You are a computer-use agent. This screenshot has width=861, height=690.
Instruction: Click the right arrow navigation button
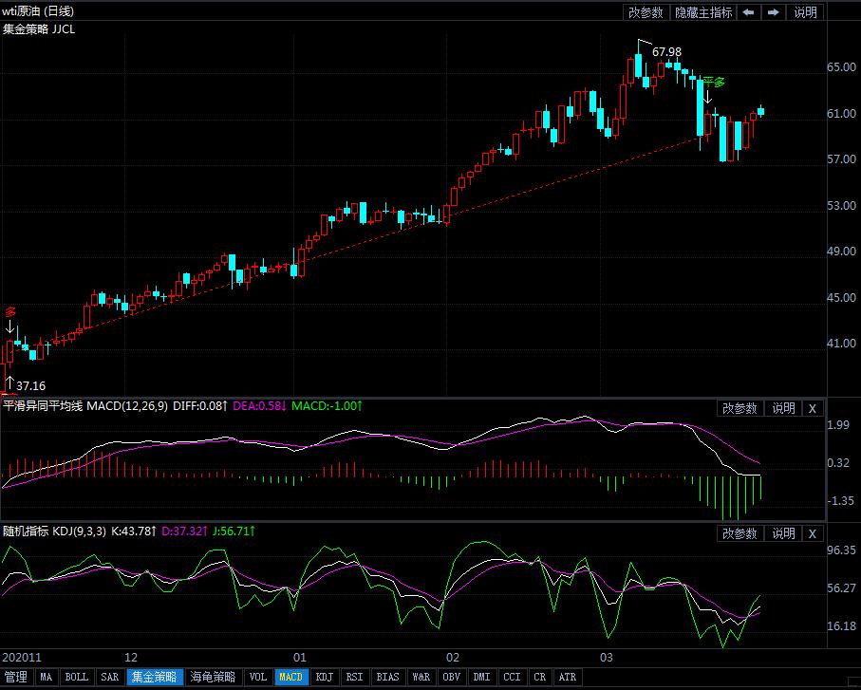(x=774, y=12)
